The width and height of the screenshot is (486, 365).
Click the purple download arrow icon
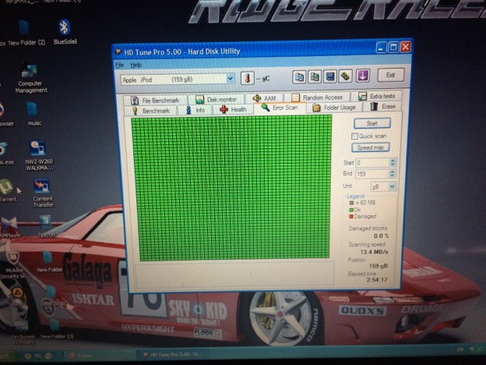[362, 76]
